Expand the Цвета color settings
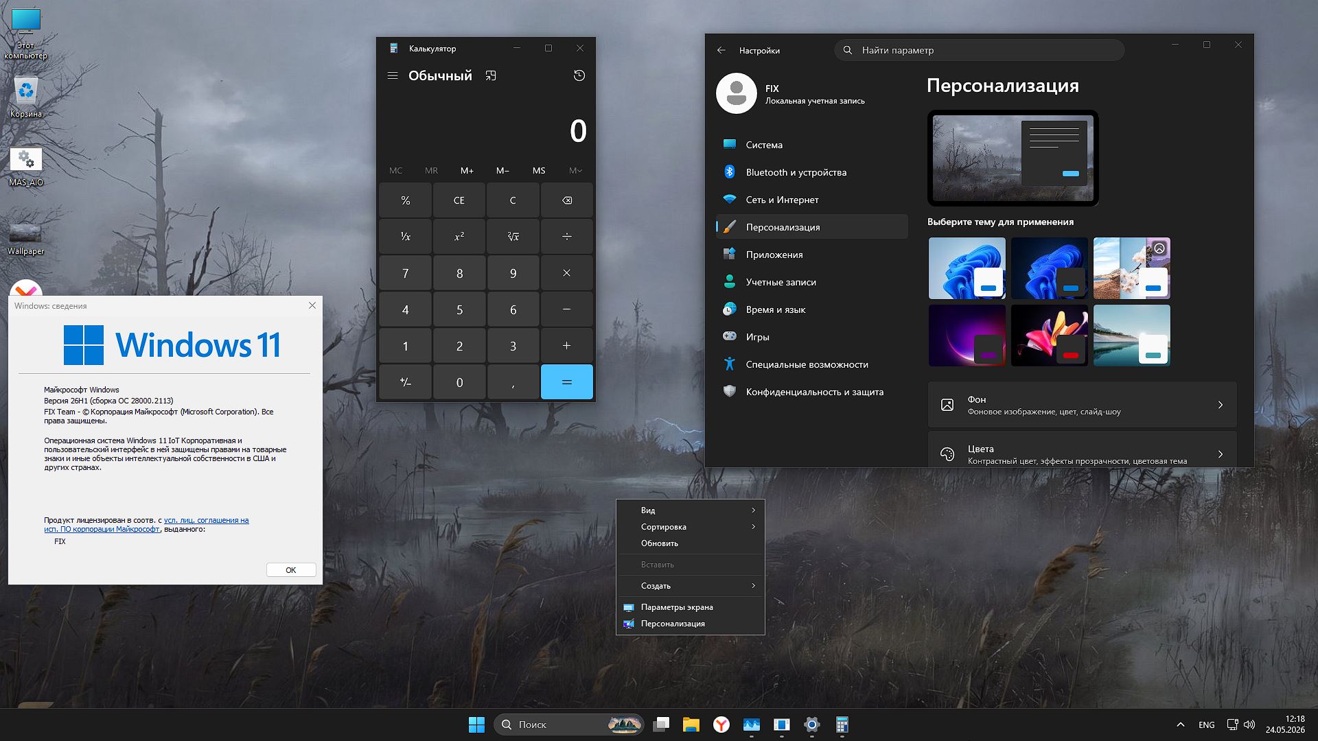This screenshot has height=741, width=1318. (x=1082, y=450)
